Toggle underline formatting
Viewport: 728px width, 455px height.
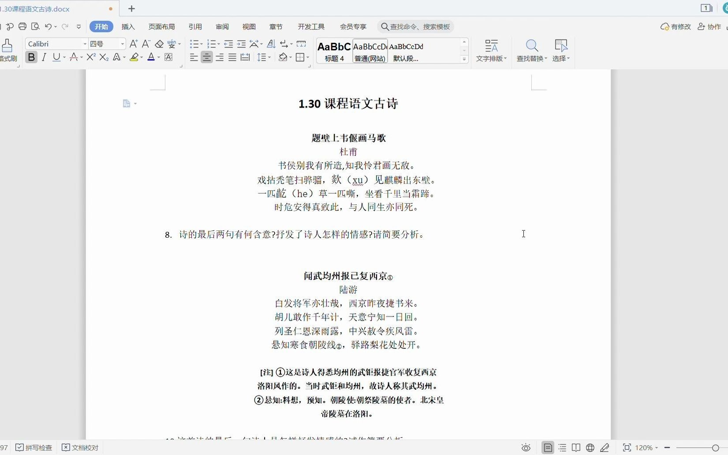[x=56, y=57]
